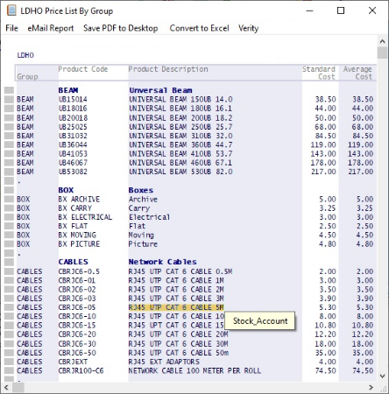The width and height of the screenshot is (389, 394).
Task: Select product code CBRJC6-20
Action: pos(77,334)
